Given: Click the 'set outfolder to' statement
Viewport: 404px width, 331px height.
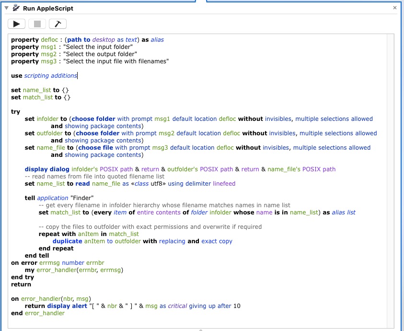Looking at the screenshot, I should pos(201,137).
